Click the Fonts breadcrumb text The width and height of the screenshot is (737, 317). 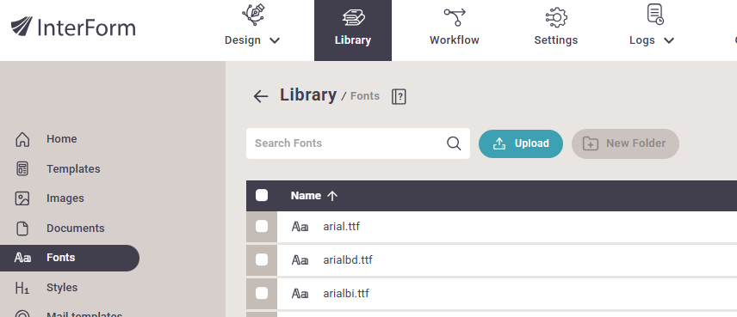pos(365,95)
